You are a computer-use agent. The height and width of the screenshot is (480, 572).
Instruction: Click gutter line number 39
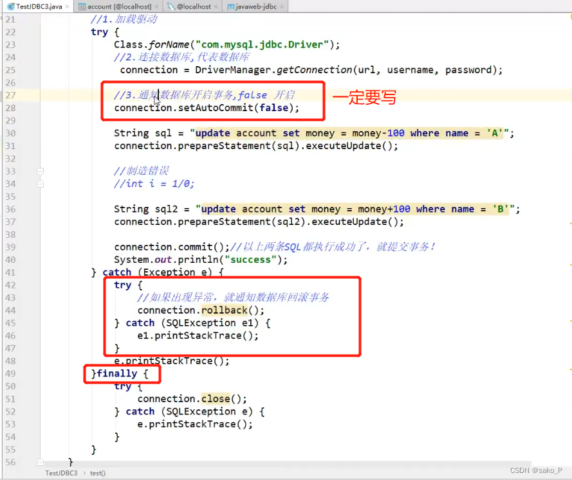pos(10,247)
